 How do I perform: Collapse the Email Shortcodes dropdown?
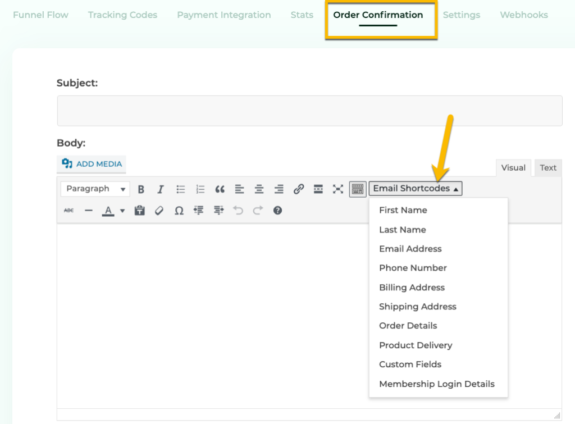(416, 189)
